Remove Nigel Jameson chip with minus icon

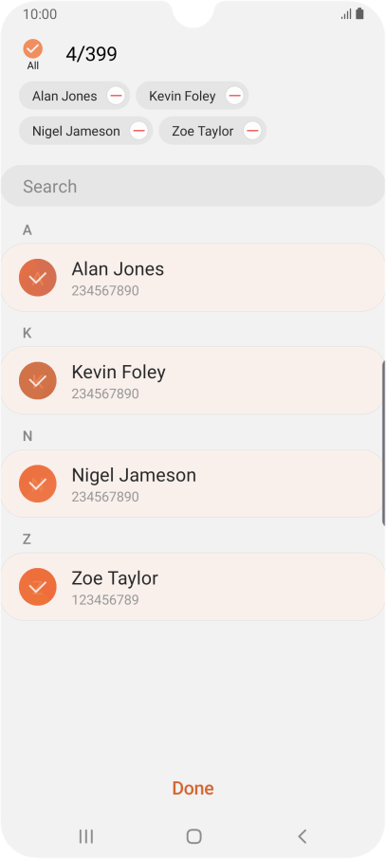coord(138,131)
